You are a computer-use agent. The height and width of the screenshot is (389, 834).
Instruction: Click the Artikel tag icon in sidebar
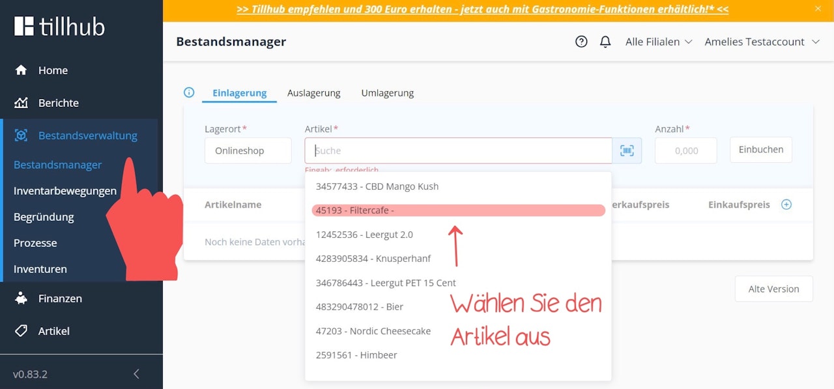[22, 330]
